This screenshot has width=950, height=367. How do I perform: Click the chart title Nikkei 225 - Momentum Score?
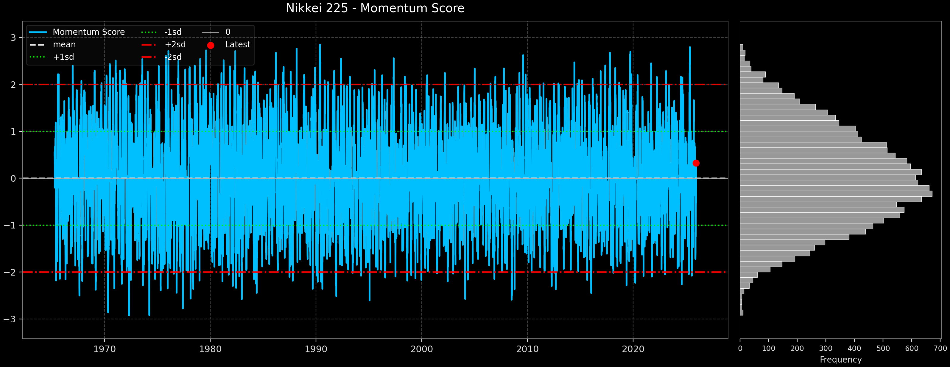pyautogui.click(x=375, y=8)
